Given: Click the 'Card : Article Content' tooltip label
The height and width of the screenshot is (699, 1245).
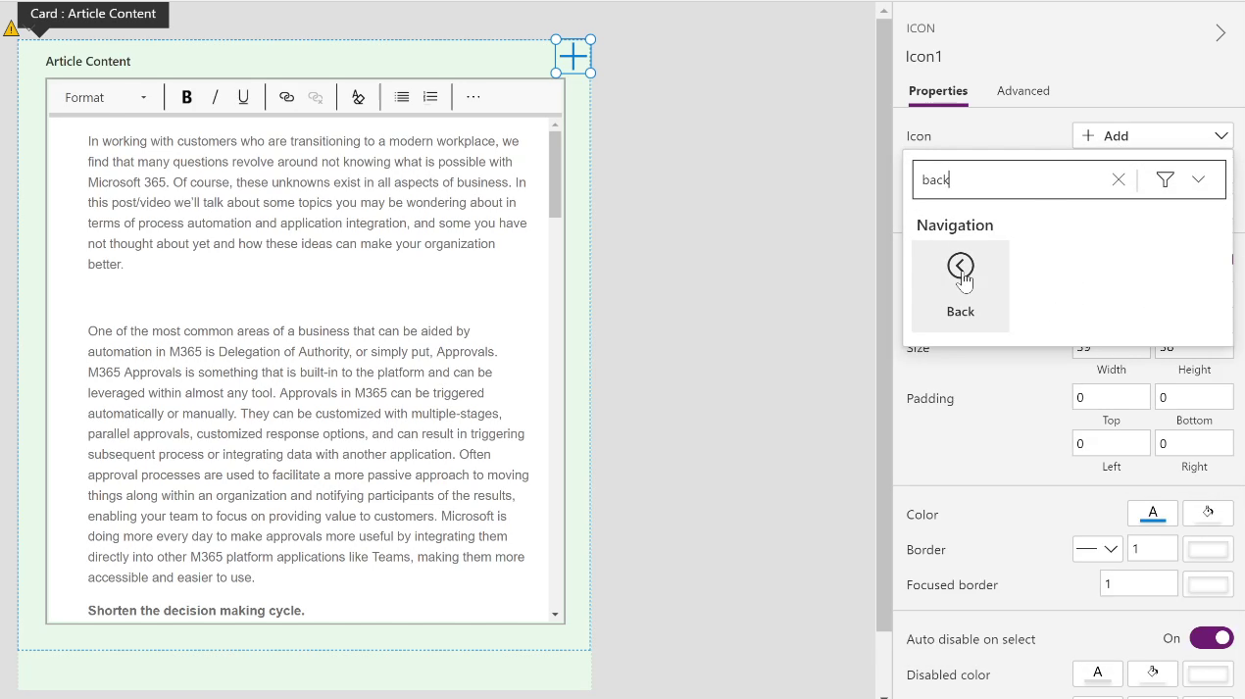Looking at the screenshot, I should coord(93,14).
